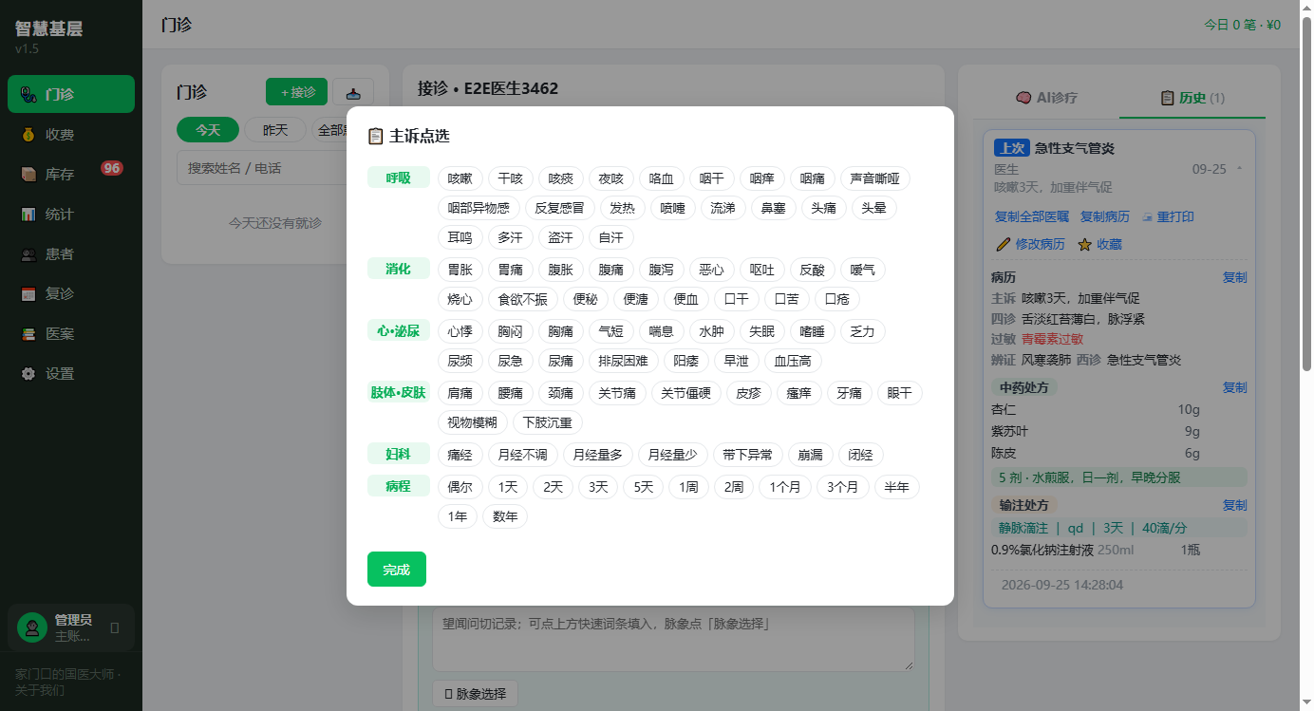Click 修改病历 with the pencil icon
Screen dimensions: 1314x711
pyautogui.click(x=1030, y=244)
